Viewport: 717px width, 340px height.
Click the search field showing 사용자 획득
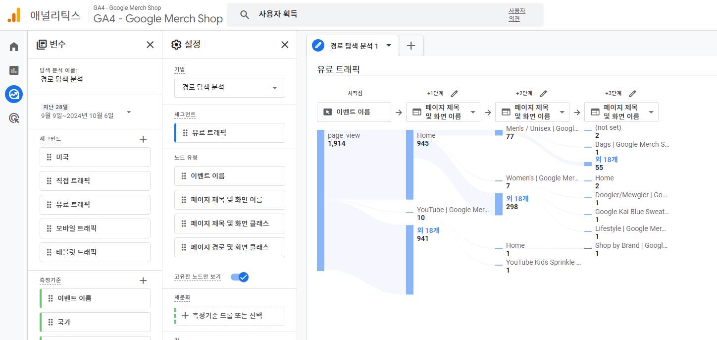[385, 15]
